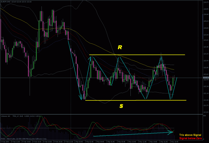Select the yellow 'R' resistance label

tap(120, 47)
